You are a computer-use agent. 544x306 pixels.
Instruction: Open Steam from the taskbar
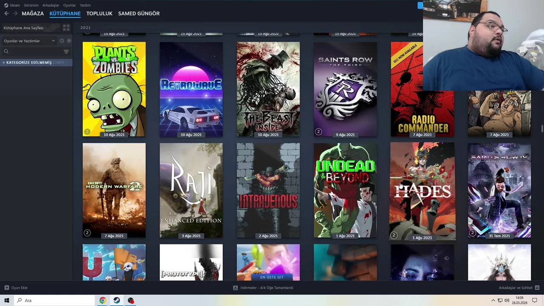tap(116, 300)
